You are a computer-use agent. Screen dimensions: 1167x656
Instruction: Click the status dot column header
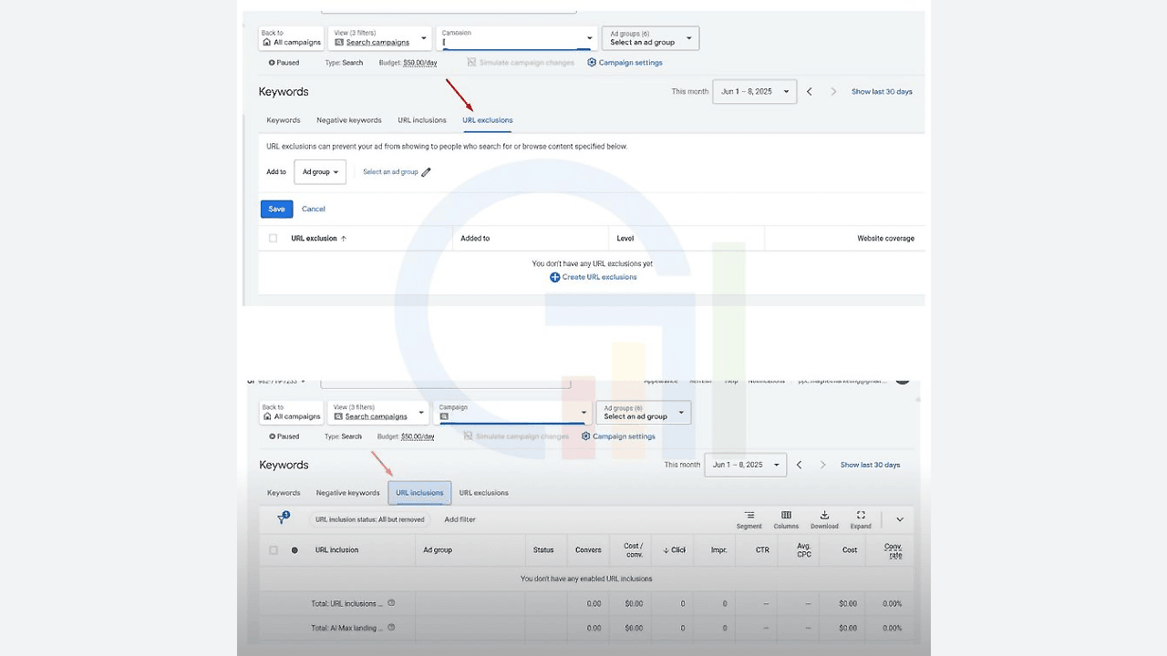click(294, 550)
